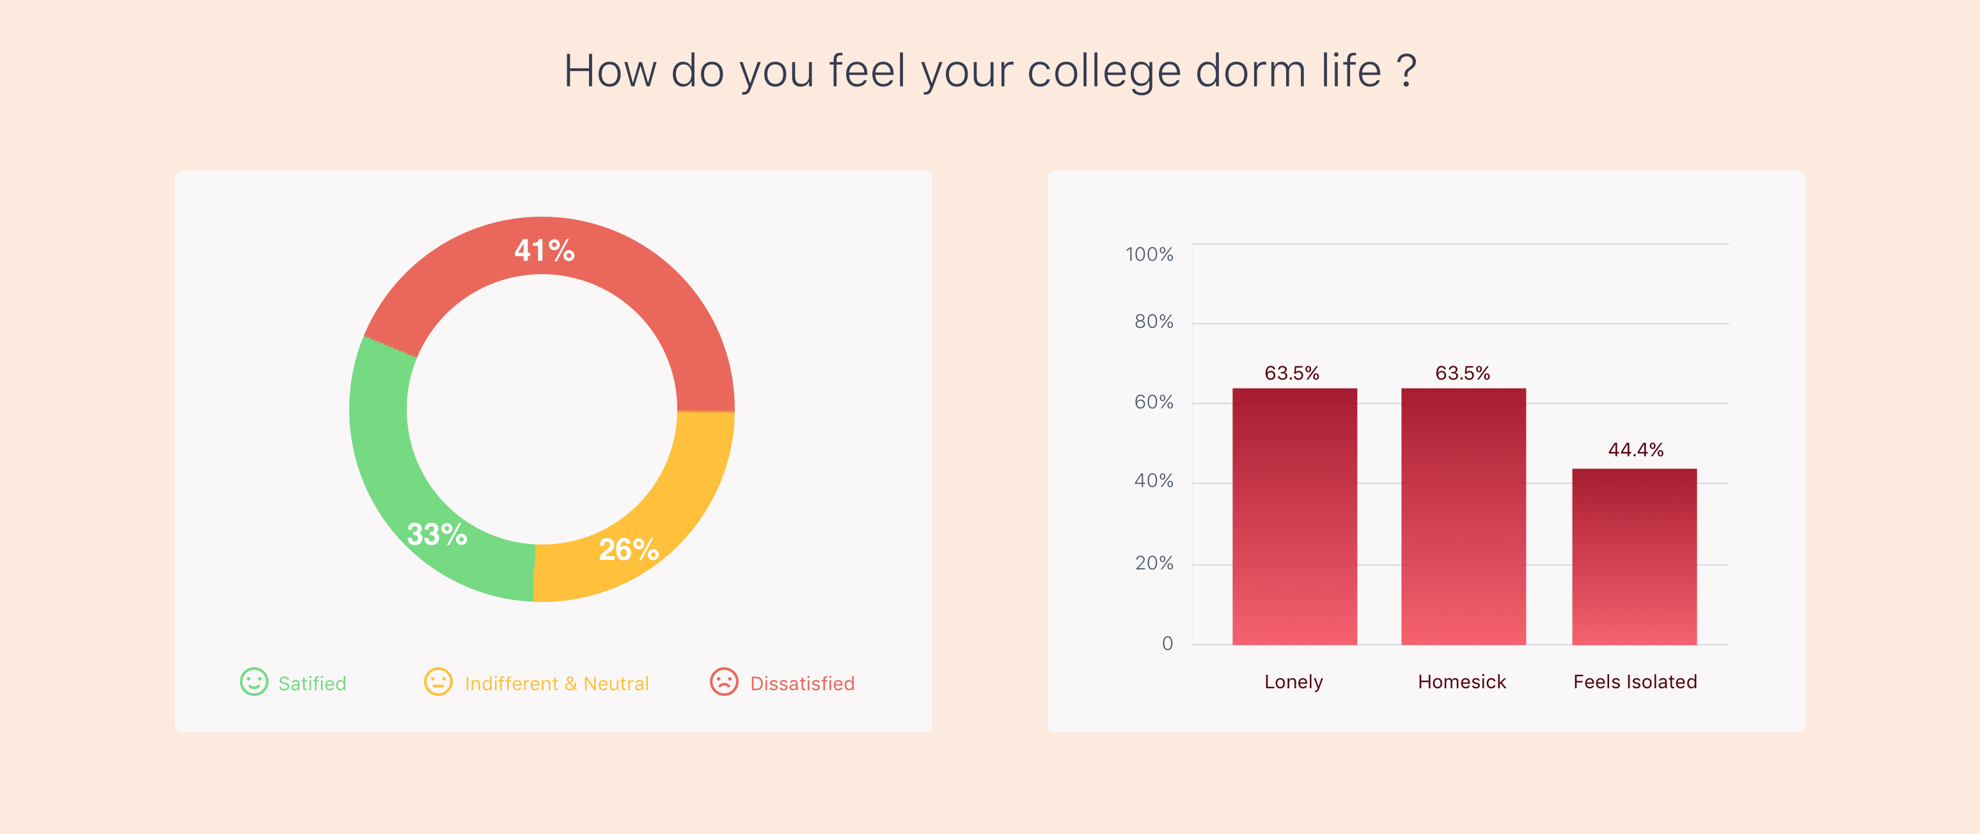Click the Indifferent & Neutral legend label
Image resolution: width=1980 pixels, height=834 pixels.
(556, 683)
